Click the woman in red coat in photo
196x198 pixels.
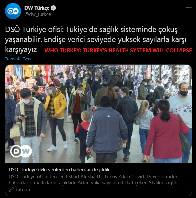(x=166, y=131)
